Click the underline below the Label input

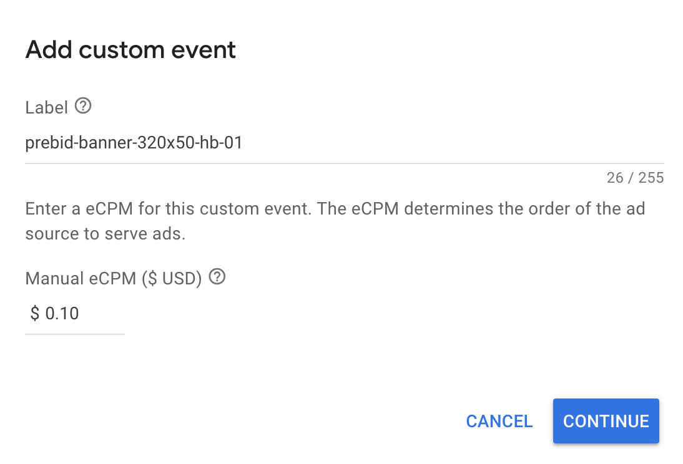[343, 163]
